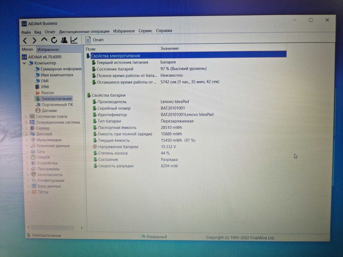This screenshot has height=257, width=343.
Task: Click the Отчёт report toolbar button
Action: [94, 40]
